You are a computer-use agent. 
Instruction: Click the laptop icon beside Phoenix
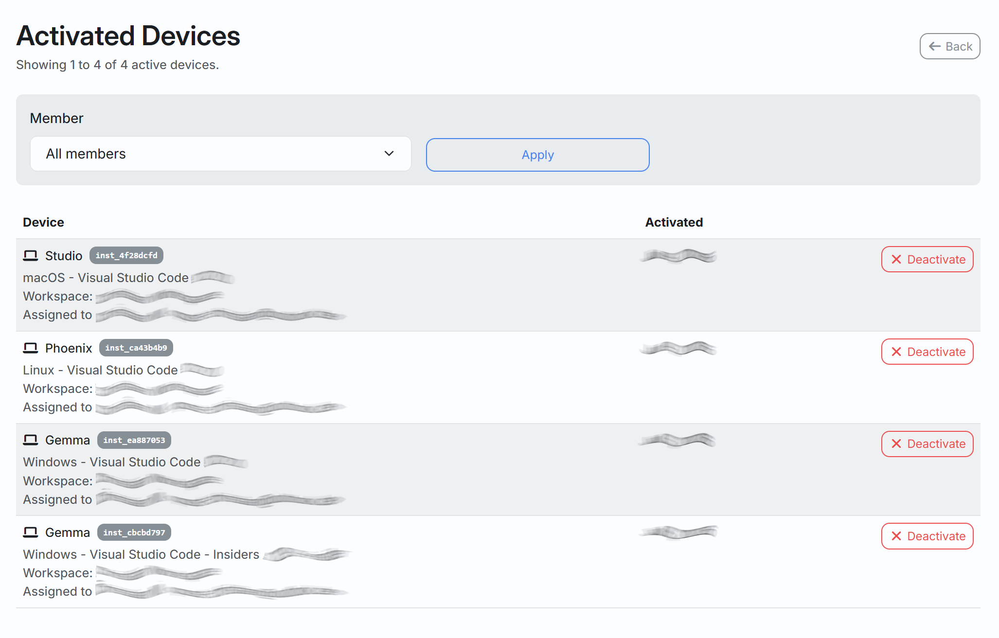pyautogui.click(x=31, y=348)
